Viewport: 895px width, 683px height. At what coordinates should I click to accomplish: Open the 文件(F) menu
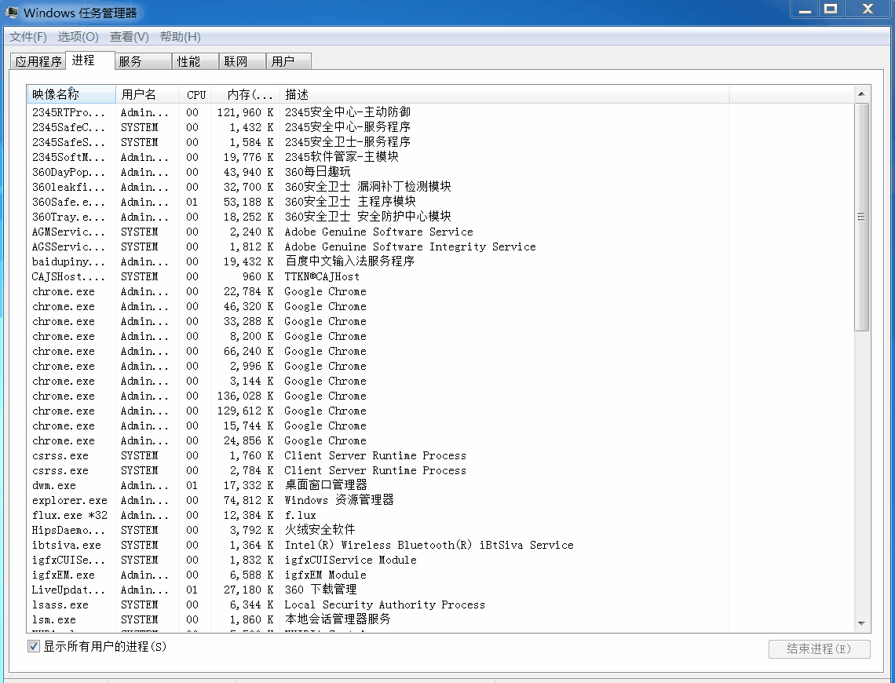(28, 37)
